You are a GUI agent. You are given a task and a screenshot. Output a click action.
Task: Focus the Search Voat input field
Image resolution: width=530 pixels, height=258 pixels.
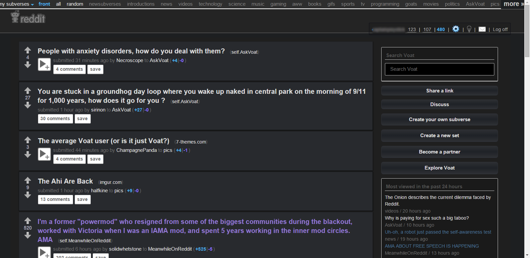coord(440,69)
